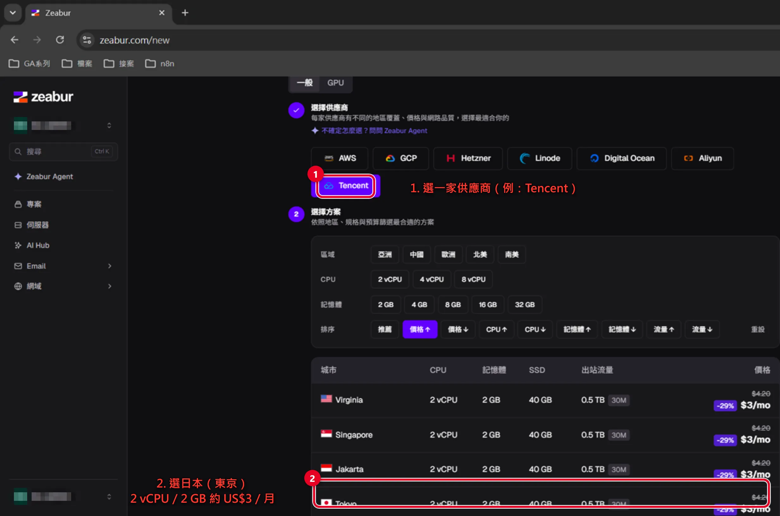
Task: Sort plans by 推薦
Action: point(384,329)
